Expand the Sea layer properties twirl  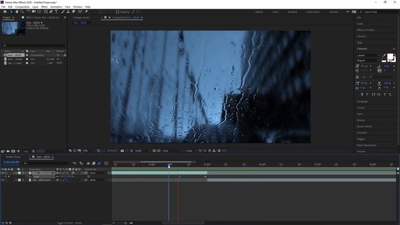(16, 180)
